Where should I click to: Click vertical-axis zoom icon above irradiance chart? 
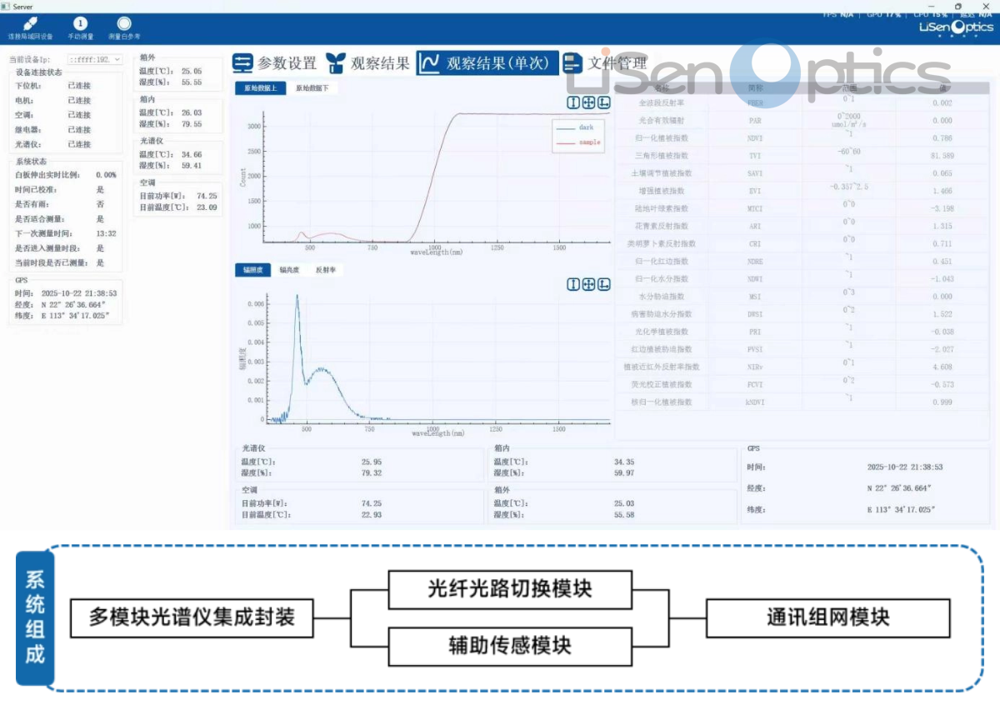[x=573, y=284]
